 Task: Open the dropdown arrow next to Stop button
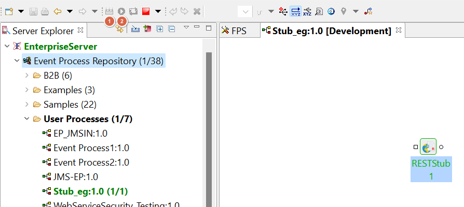tap(158, 11)
